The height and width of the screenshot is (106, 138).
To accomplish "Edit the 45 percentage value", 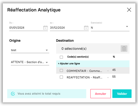I will tap(114, 70).
